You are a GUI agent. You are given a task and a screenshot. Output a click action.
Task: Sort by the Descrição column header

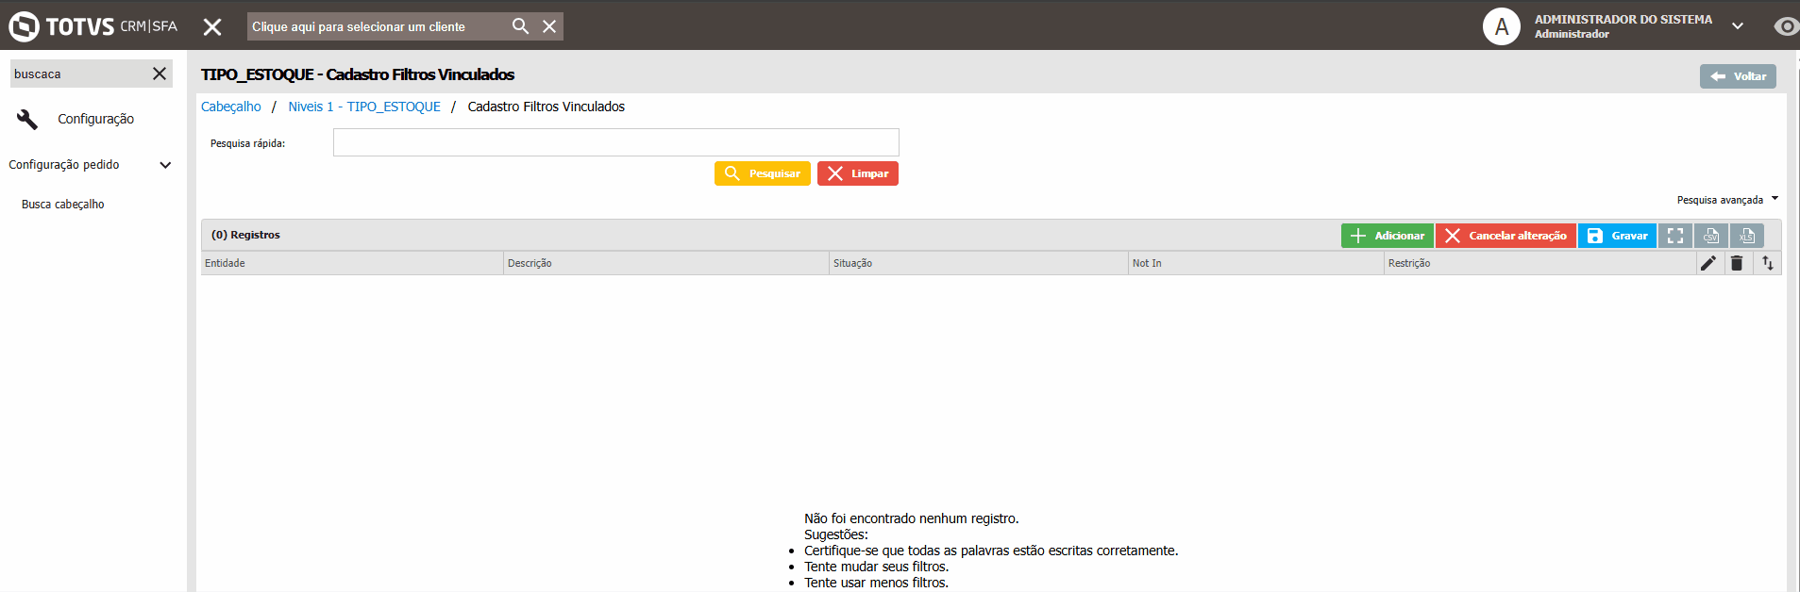click(666, 263)
